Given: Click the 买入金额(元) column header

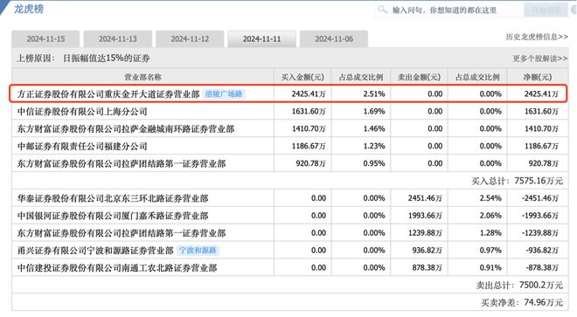Looking at the screenshot, I should (302, 77).
